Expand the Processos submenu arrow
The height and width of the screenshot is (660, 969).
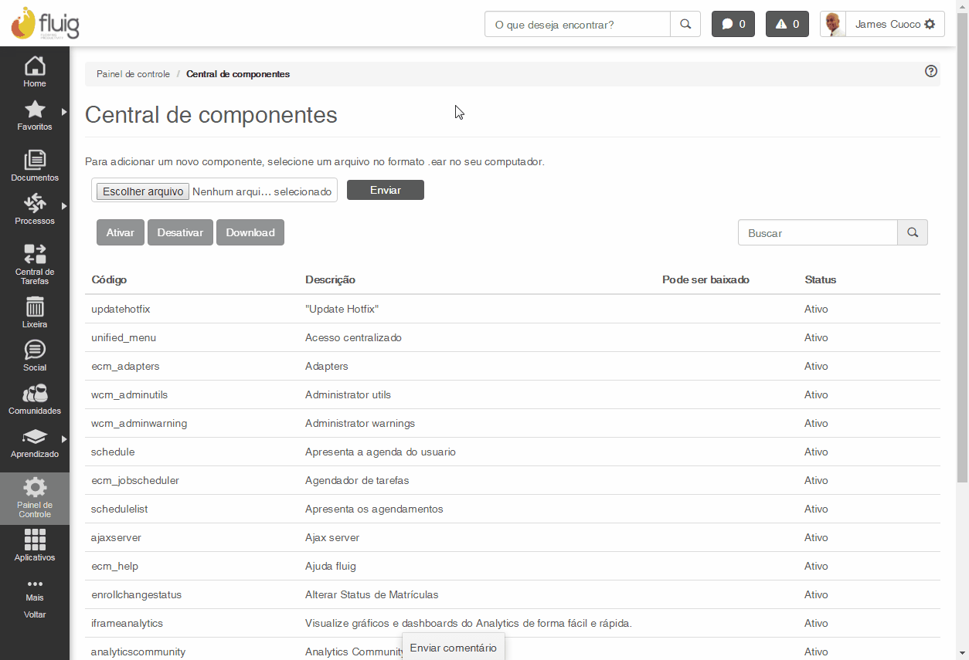click(64, 206)
